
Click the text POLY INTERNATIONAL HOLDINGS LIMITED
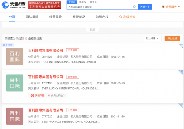[69, 62]
